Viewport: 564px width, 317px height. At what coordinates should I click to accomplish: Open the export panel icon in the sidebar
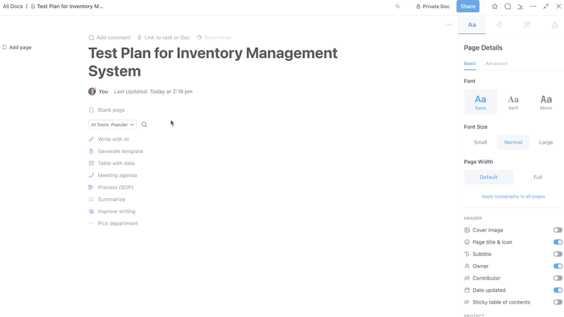(555, 25)
